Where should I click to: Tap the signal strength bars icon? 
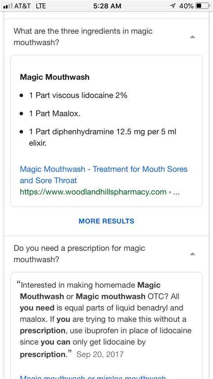point(8,6)
